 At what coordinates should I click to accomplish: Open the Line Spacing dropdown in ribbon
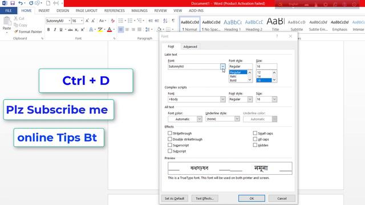(x=148, y=30)
